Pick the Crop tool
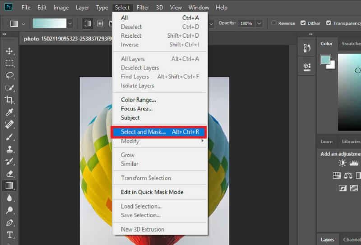Screen dimensions: 361x245 [9, 100]
